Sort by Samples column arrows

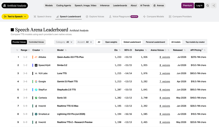146,50
